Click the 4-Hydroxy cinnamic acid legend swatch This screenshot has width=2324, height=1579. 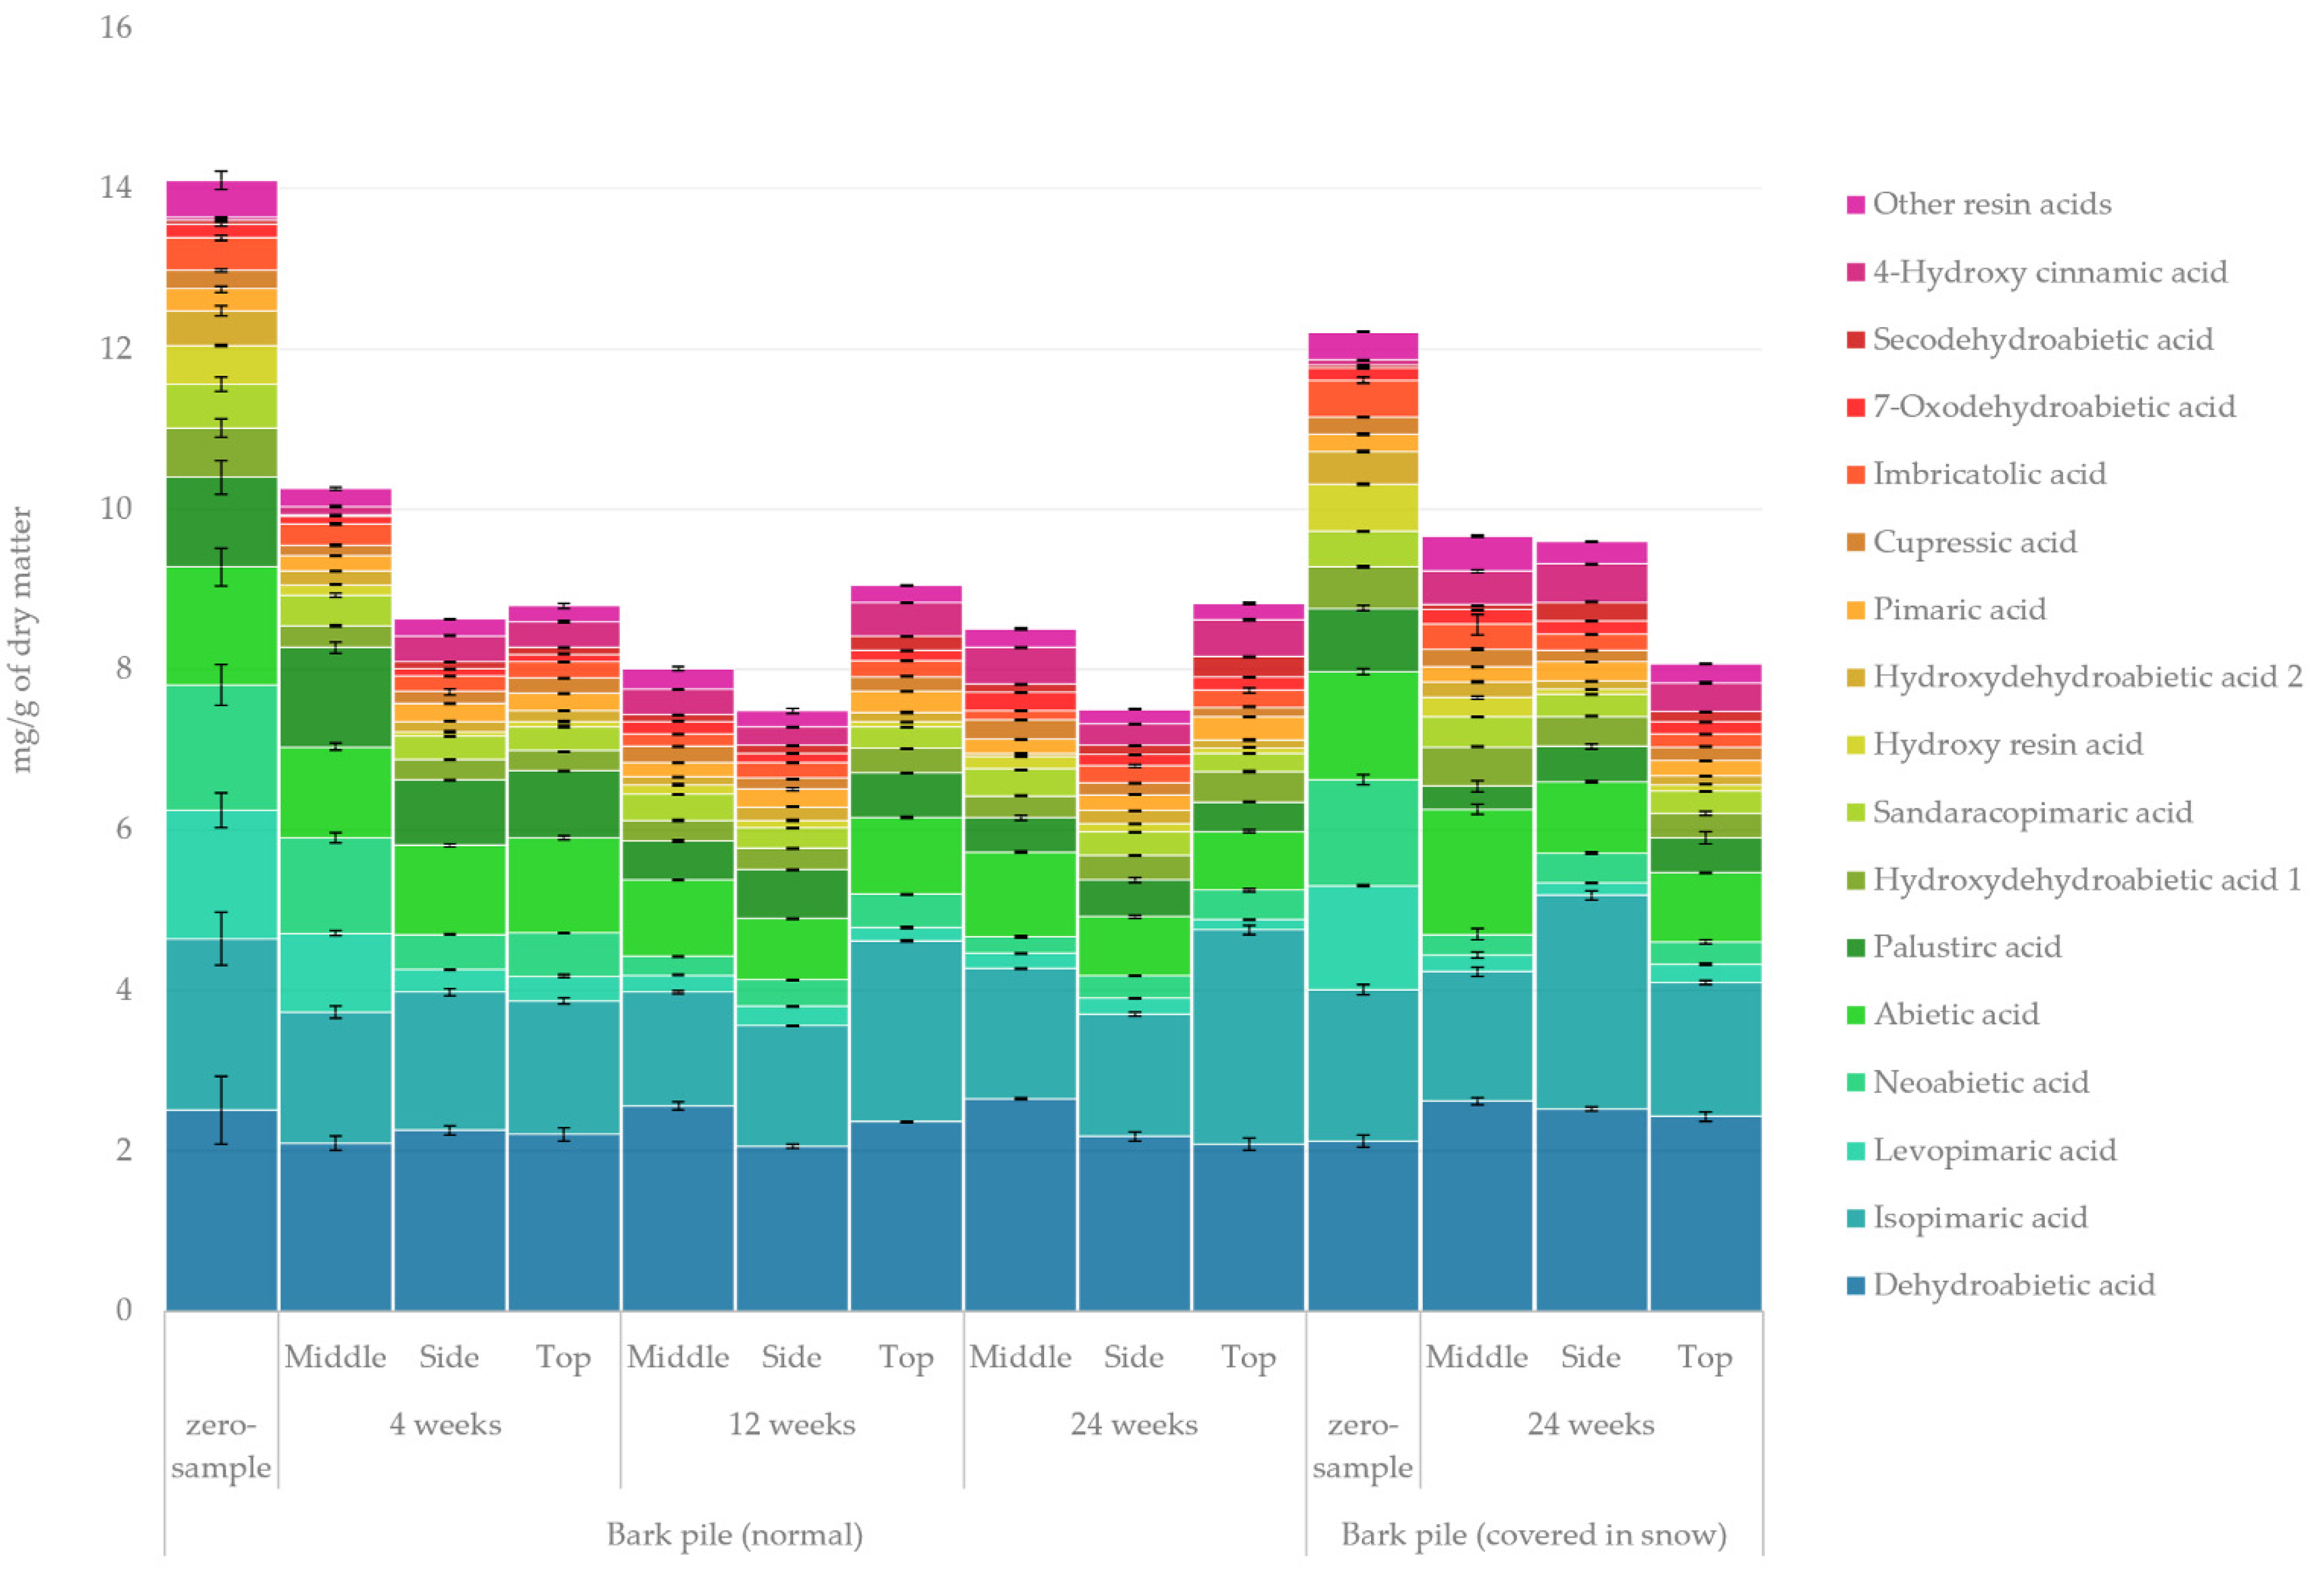click(1855, 272)
